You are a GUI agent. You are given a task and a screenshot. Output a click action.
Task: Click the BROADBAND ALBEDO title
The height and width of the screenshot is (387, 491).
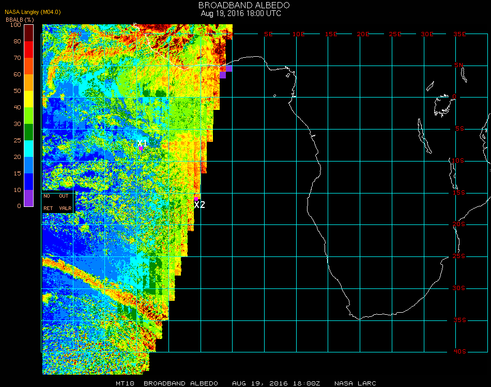tap(241, 5)
